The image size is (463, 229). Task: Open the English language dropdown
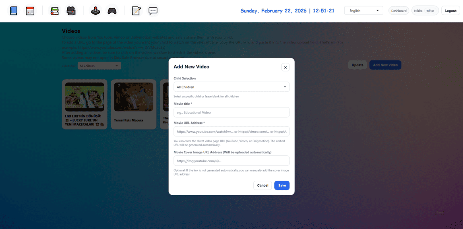(364, 11)
